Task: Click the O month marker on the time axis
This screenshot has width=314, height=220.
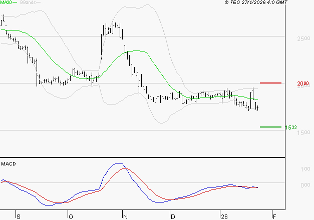Action: tap(71, 217)
